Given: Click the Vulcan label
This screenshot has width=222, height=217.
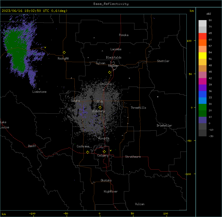Looking at the screenshot, I should pos(140,204).
